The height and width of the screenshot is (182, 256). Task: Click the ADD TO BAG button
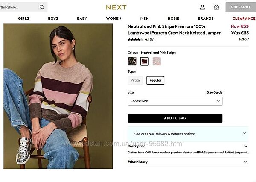175,118
